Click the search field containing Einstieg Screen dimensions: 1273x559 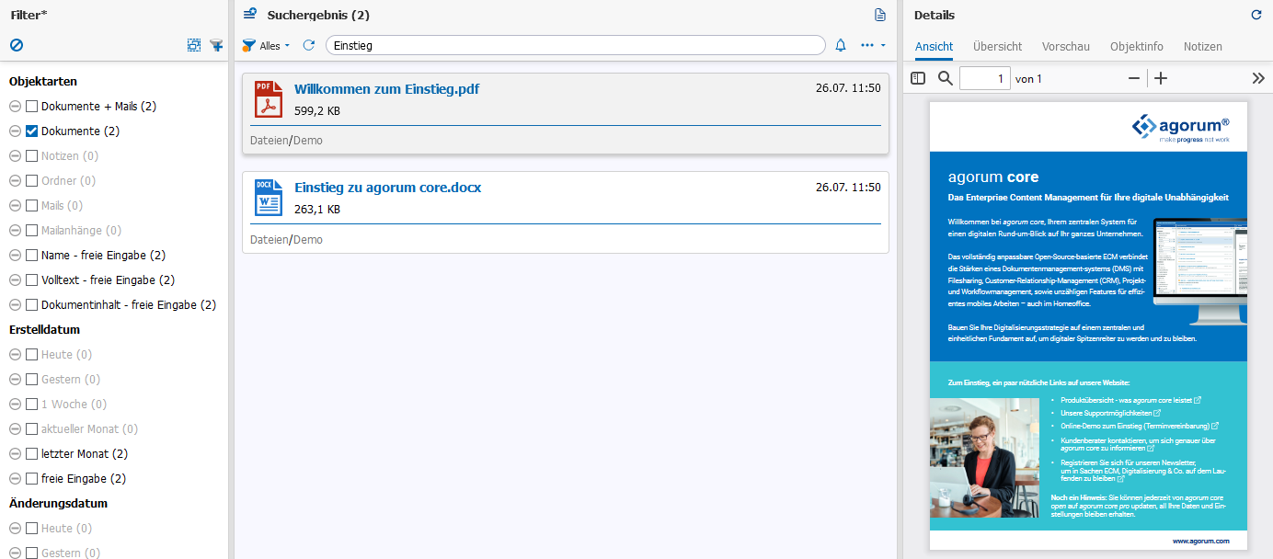[576, 45]
